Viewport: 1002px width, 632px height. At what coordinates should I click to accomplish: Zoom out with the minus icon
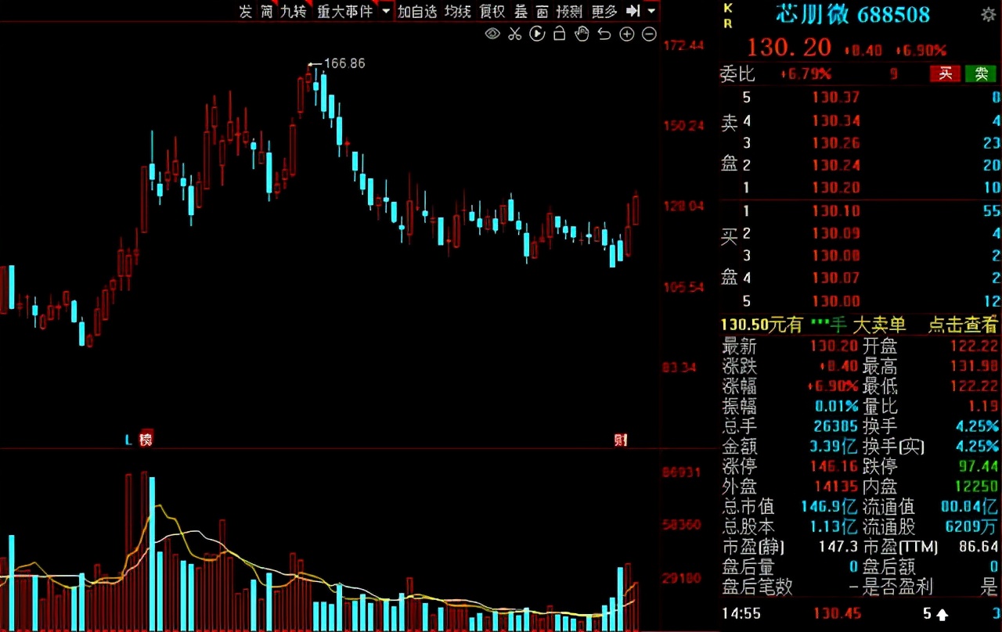point(649,34)
